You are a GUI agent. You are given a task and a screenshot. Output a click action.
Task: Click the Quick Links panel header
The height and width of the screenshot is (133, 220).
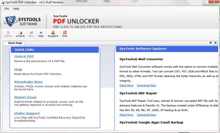point(55,50)
